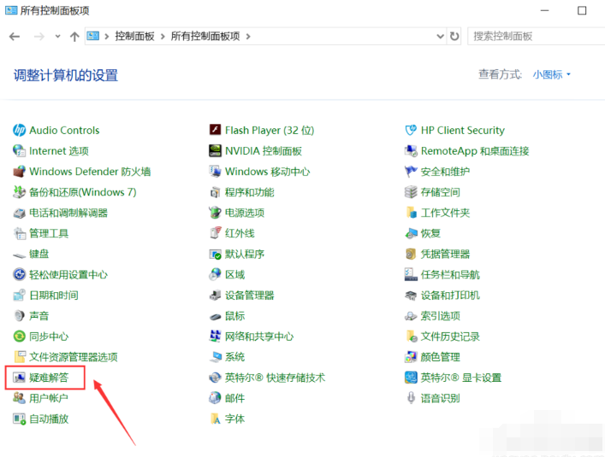The width and height of the screenshot is (605, 457).
Task: Open the 用户帐户 link
Action: [x=49, y=398]
